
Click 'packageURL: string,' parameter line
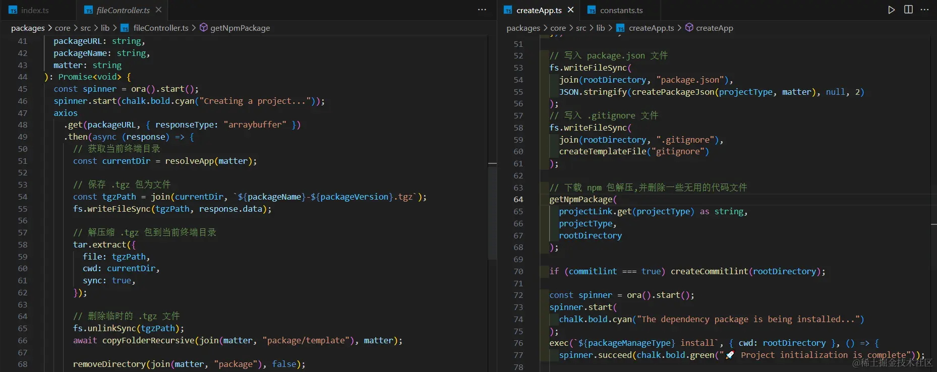click(x=99, y=41)
